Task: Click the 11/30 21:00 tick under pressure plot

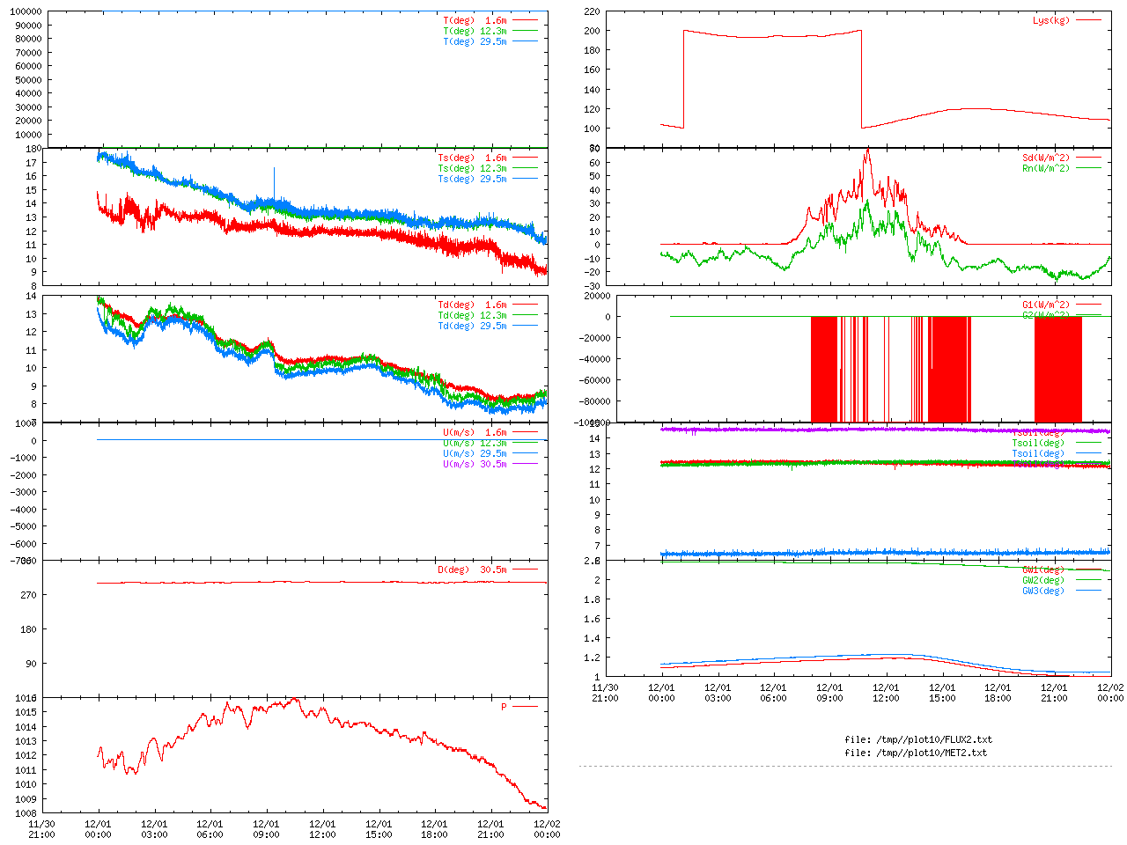Action: coord(41,829)
